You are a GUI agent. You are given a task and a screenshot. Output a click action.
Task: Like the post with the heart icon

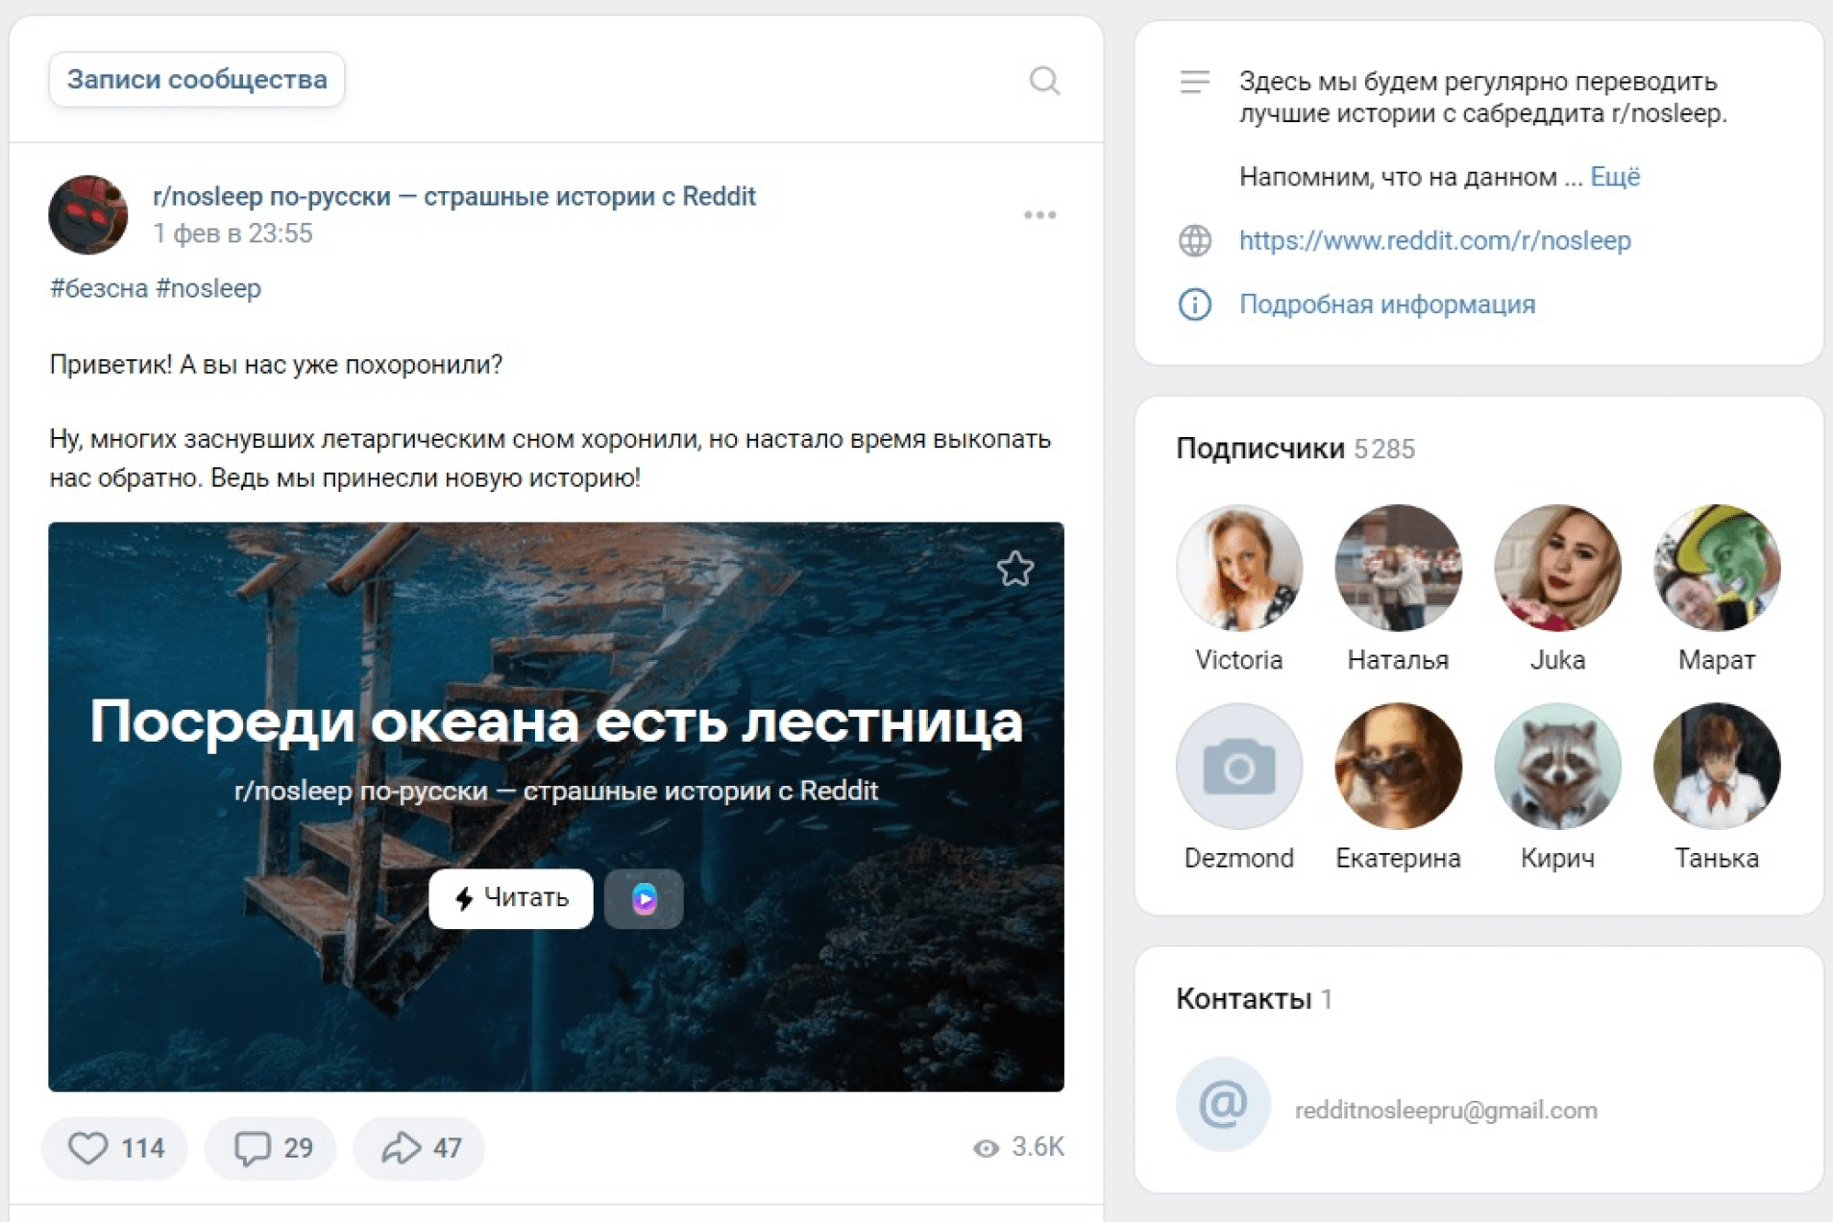88,1148
